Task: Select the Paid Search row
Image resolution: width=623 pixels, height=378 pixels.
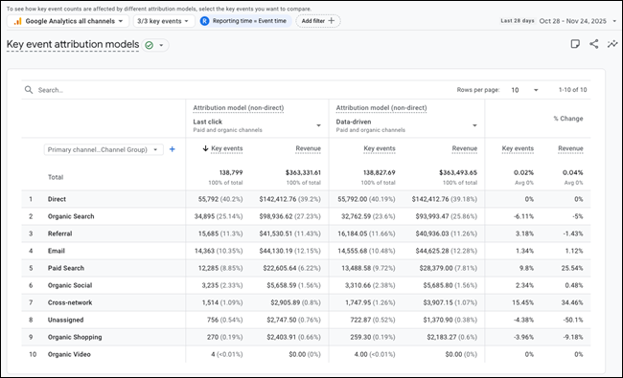Action: (x=306, y=268)
